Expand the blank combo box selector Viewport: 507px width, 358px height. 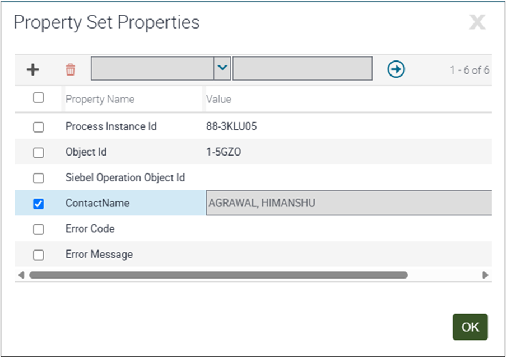click(x=222, y=68)
